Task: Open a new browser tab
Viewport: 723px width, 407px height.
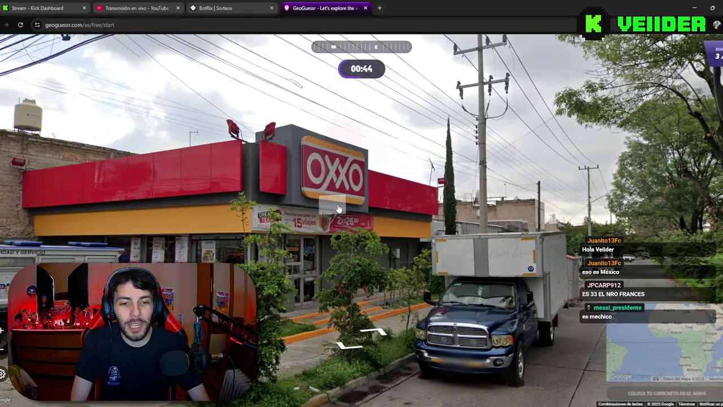Action: [x=380, y=8]
